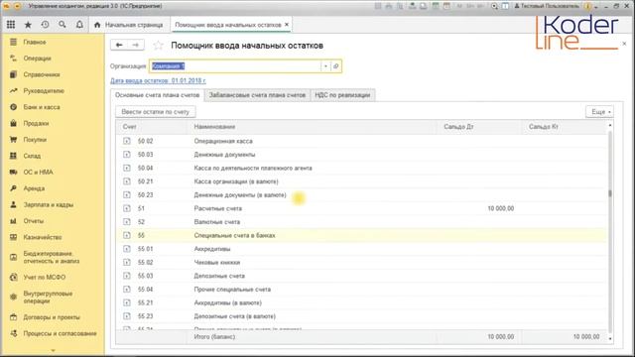Open account row icon for 55.03

click(x=127, y=276)
